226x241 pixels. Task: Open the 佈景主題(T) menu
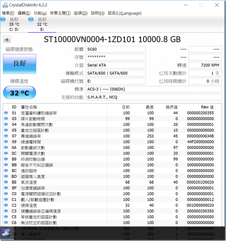pos(60,13)
